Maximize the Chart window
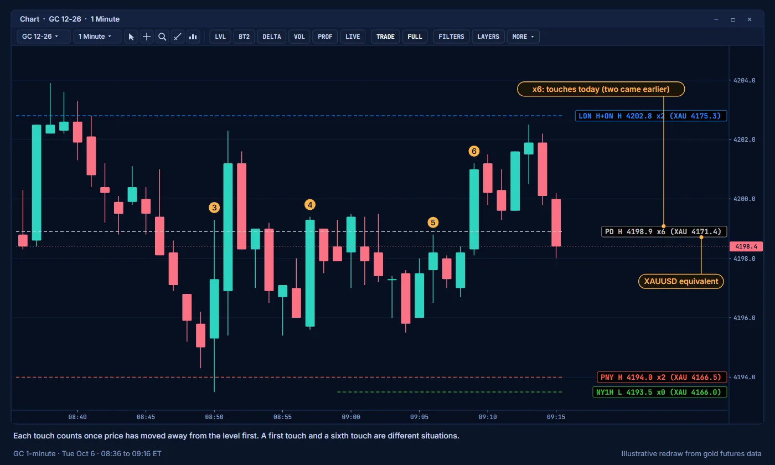This screenshot has height=465, width=775. [733, 19]
